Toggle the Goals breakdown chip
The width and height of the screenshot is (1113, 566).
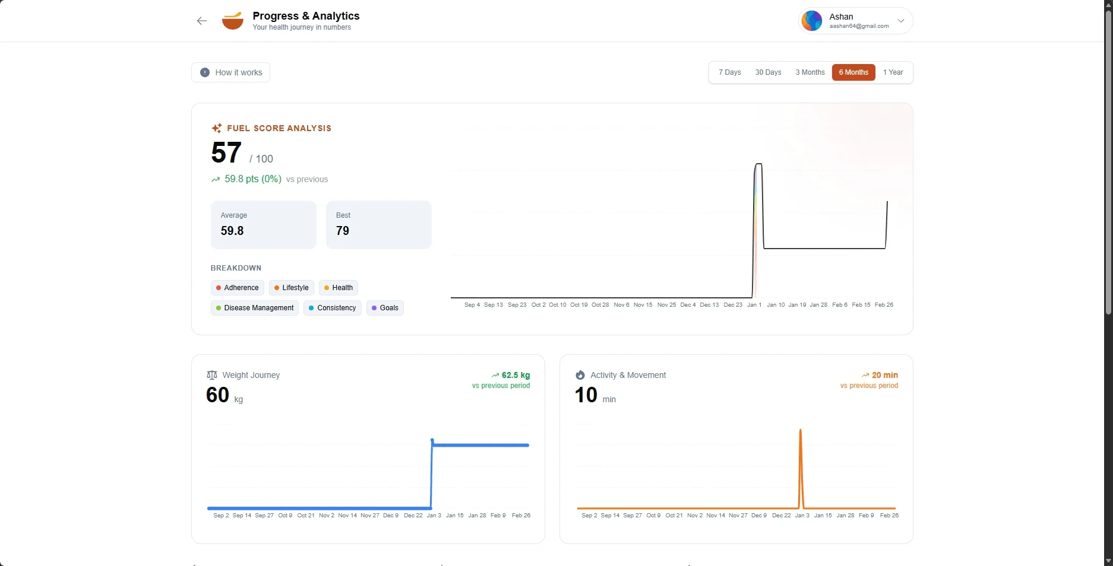[385, 308]
